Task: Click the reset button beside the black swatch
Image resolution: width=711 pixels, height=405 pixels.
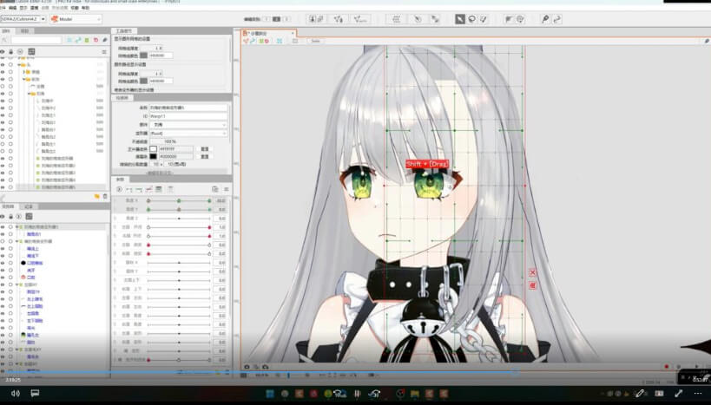Action: pos(205,156)
